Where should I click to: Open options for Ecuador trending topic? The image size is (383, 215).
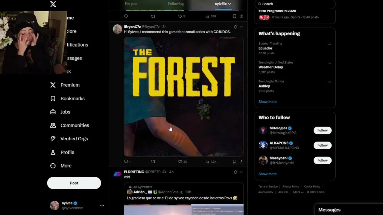click(329, 44)
